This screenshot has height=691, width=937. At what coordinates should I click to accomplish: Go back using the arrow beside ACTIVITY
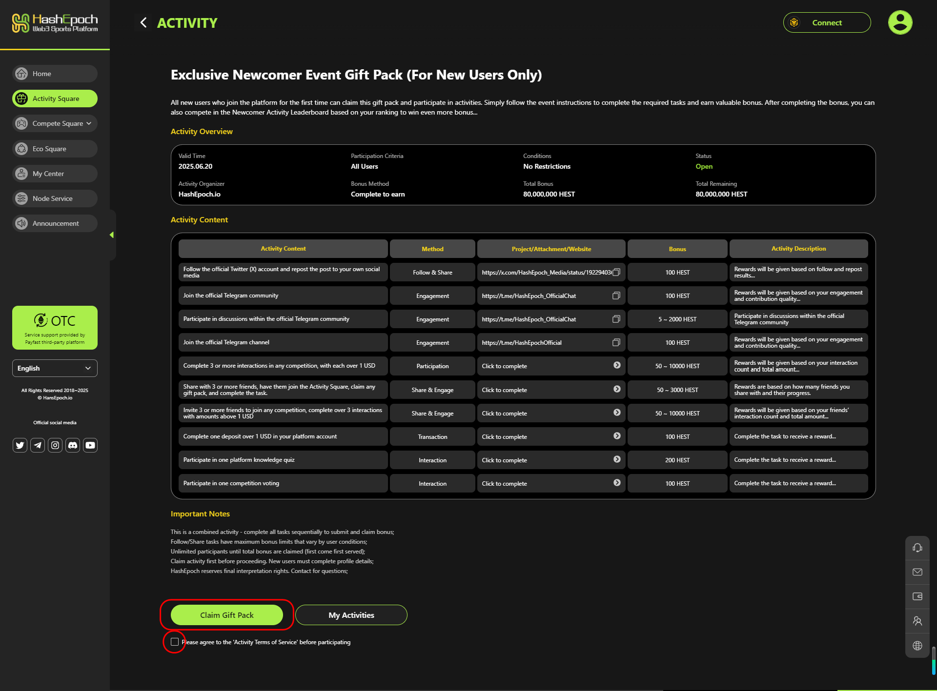[x=143, y=22]
